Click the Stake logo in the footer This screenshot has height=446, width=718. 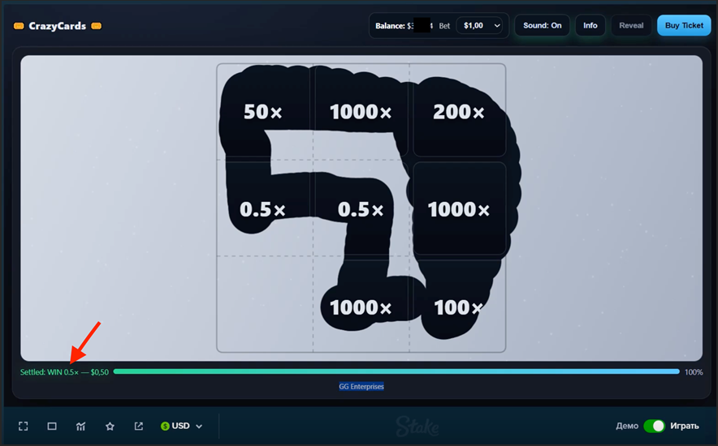tap(417, 426)
